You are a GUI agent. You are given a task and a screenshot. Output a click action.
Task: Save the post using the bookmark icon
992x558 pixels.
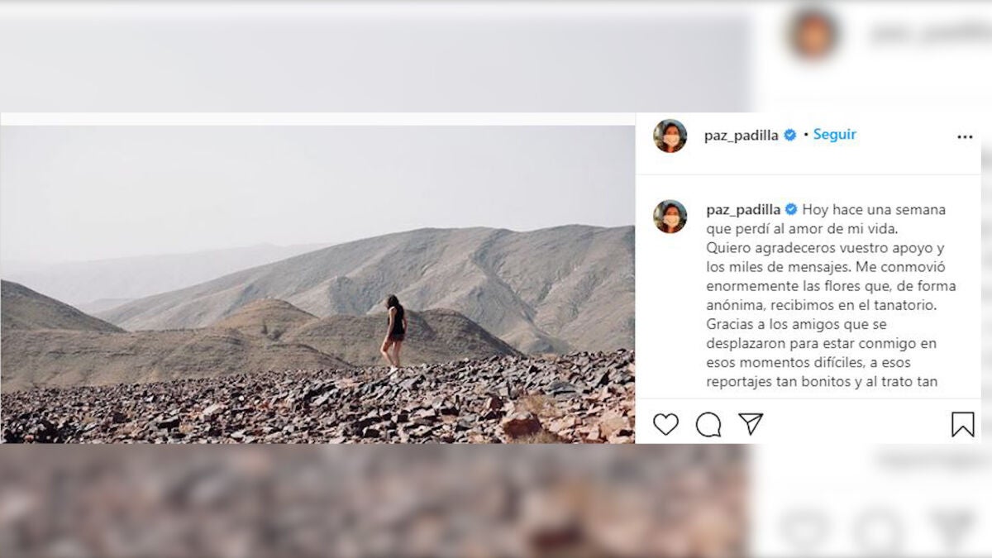click(962, 424)
